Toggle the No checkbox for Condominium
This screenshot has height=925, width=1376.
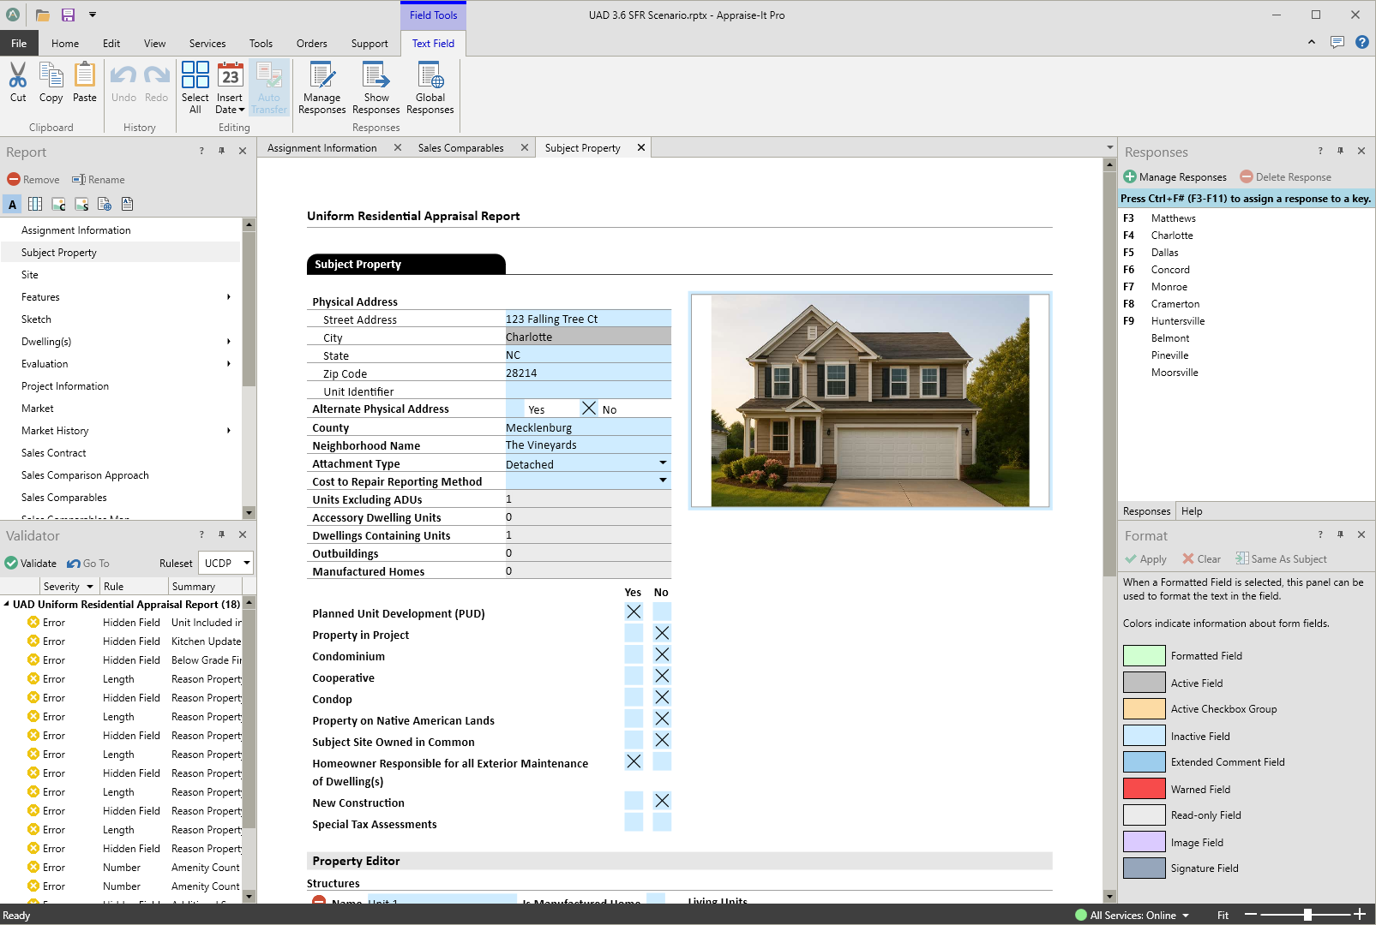(662, 655)
